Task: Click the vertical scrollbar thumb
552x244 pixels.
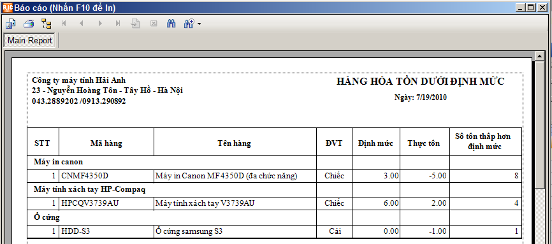Action: click(539, 125)
